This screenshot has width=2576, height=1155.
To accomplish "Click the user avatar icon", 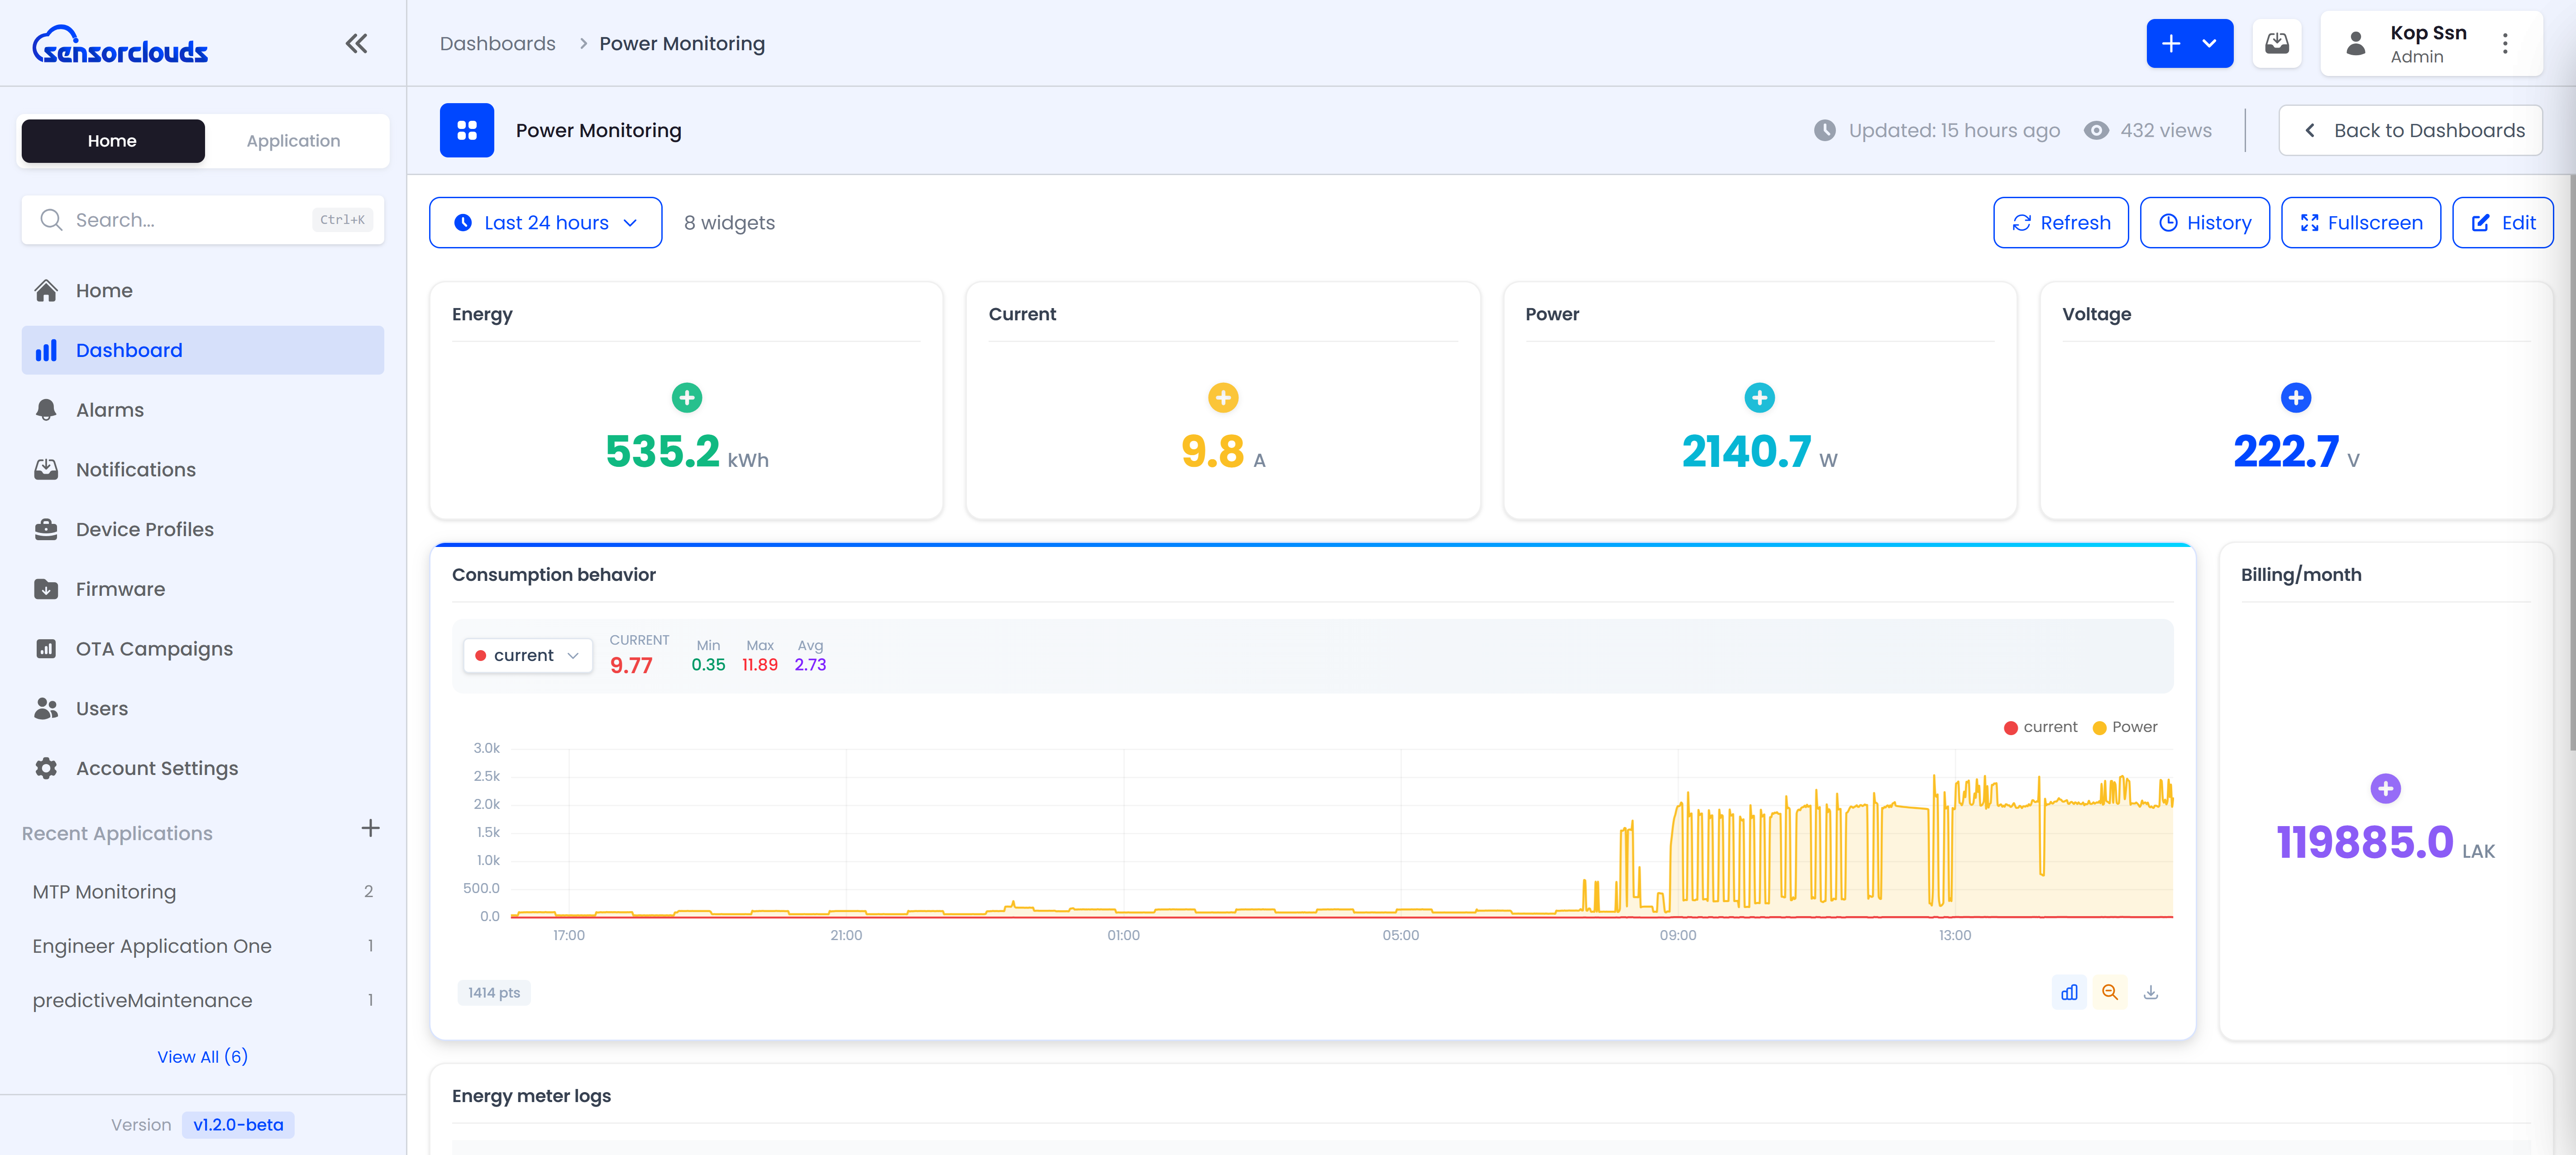I will tap(2355, 43).
